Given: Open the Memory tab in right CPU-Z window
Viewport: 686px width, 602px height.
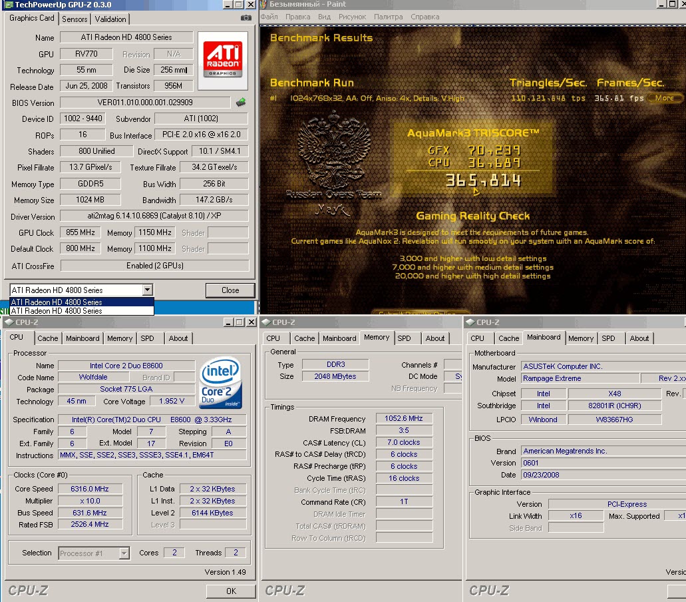Looking at the screenshot, I should click(581, 338).
